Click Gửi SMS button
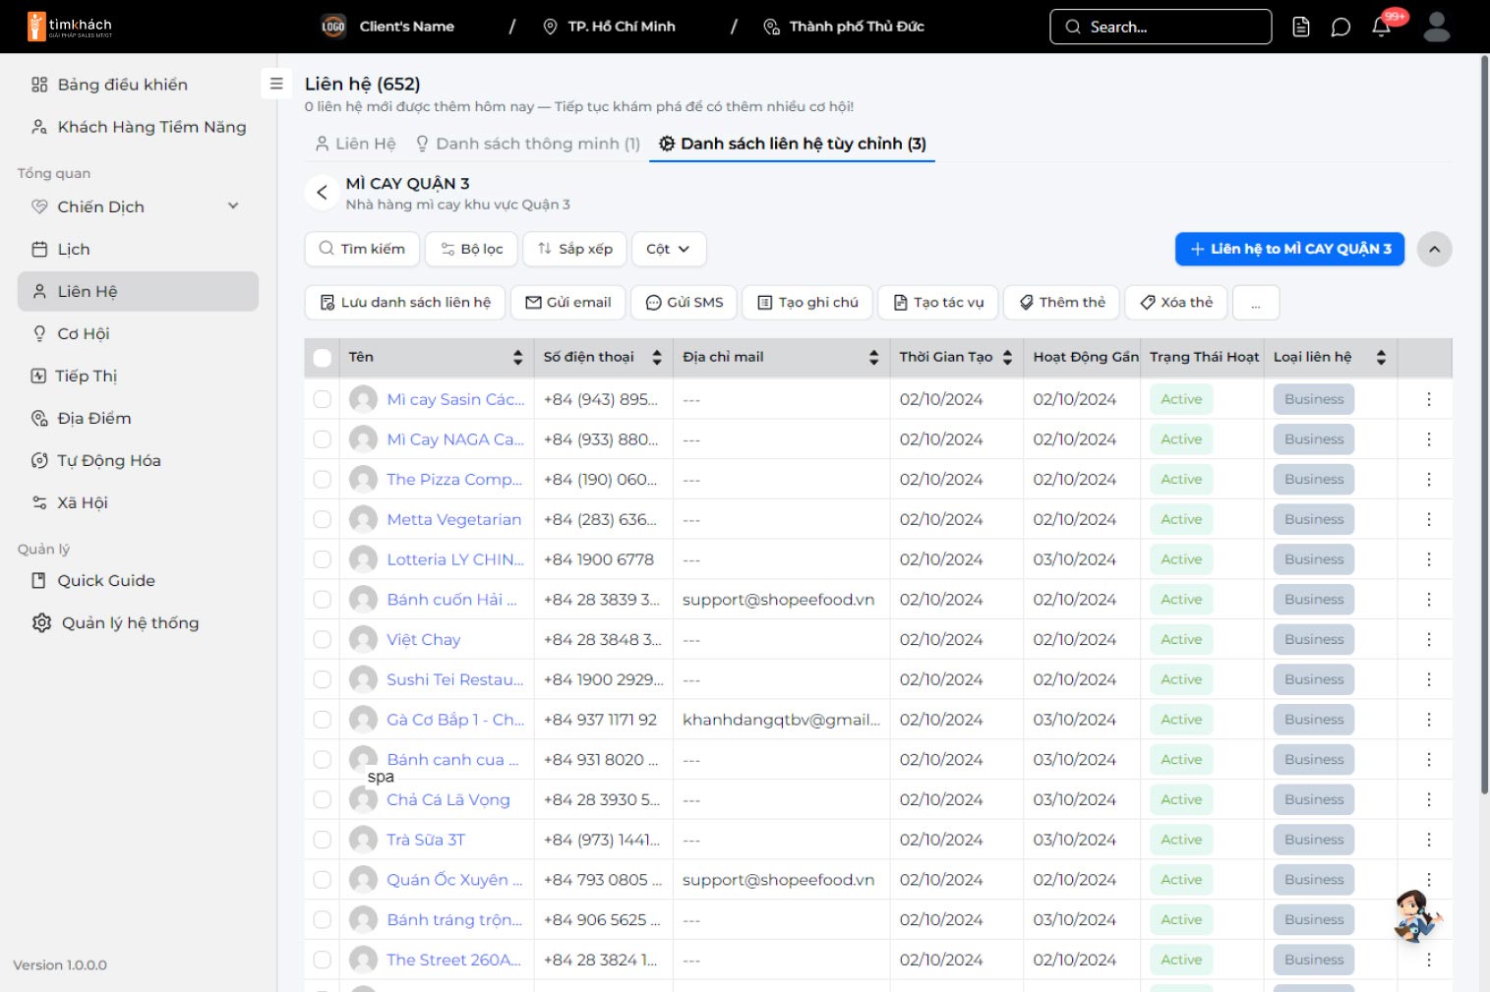This screenshot has height=992, width=1490. pyautogui.click(x=684, y=303)
